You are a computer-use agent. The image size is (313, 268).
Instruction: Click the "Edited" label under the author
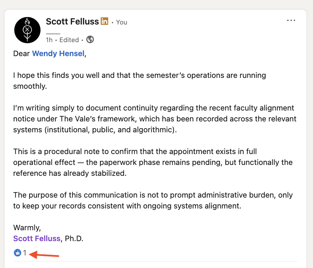[x=69, y=40]
